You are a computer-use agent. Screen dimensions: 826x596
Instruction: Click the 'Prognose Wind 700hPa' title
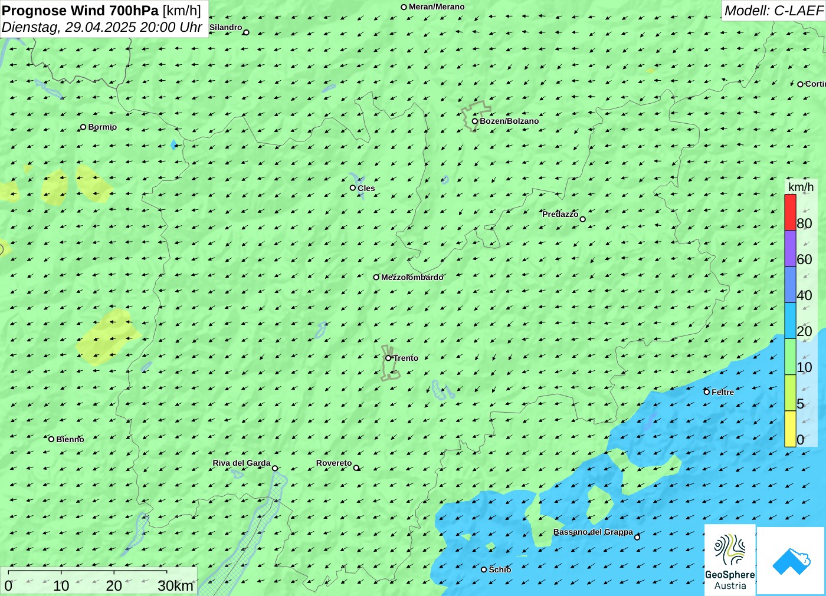coord(80,11)
